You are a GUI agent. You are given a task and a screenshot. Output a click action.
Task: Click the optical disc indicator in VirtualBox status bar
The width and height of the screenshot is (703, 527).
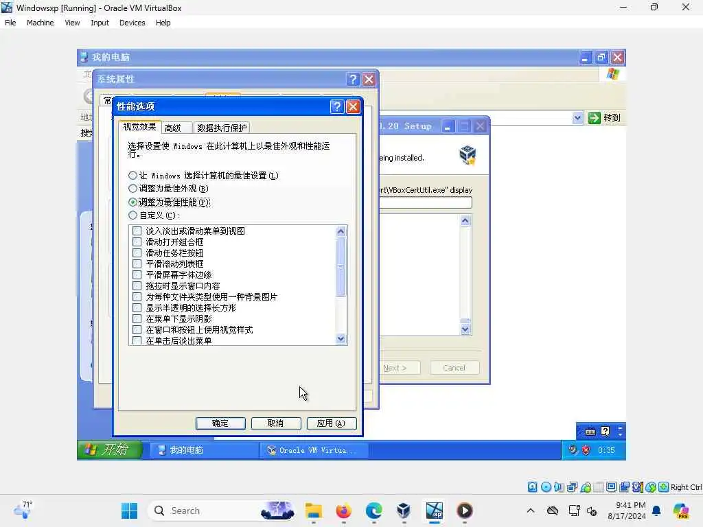click(x=546, y=487)
